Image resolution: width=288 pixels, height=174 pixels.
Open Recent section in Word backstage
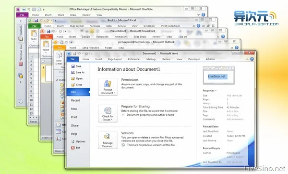click(x=75, y=100)
